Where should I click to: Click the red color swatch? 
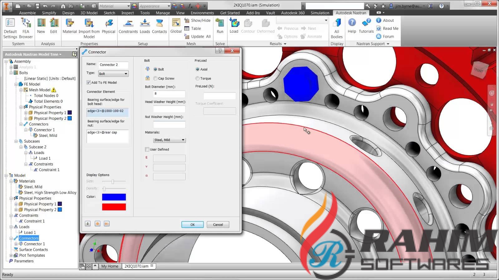pos(114,207)
